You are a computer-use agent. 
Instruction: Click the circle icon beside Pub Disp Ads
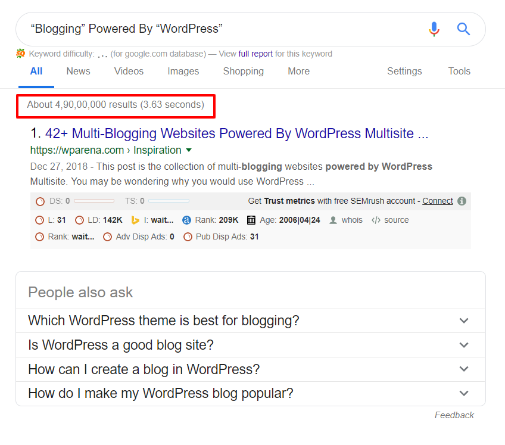coord(188,237)
